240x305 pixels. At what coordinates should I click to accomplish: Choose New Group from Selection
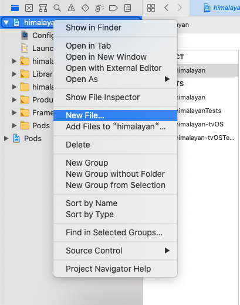pos(116,185)
